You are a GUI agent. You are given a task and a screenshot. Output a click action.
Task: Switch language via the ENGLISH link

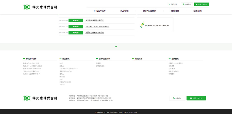[174, 4]
